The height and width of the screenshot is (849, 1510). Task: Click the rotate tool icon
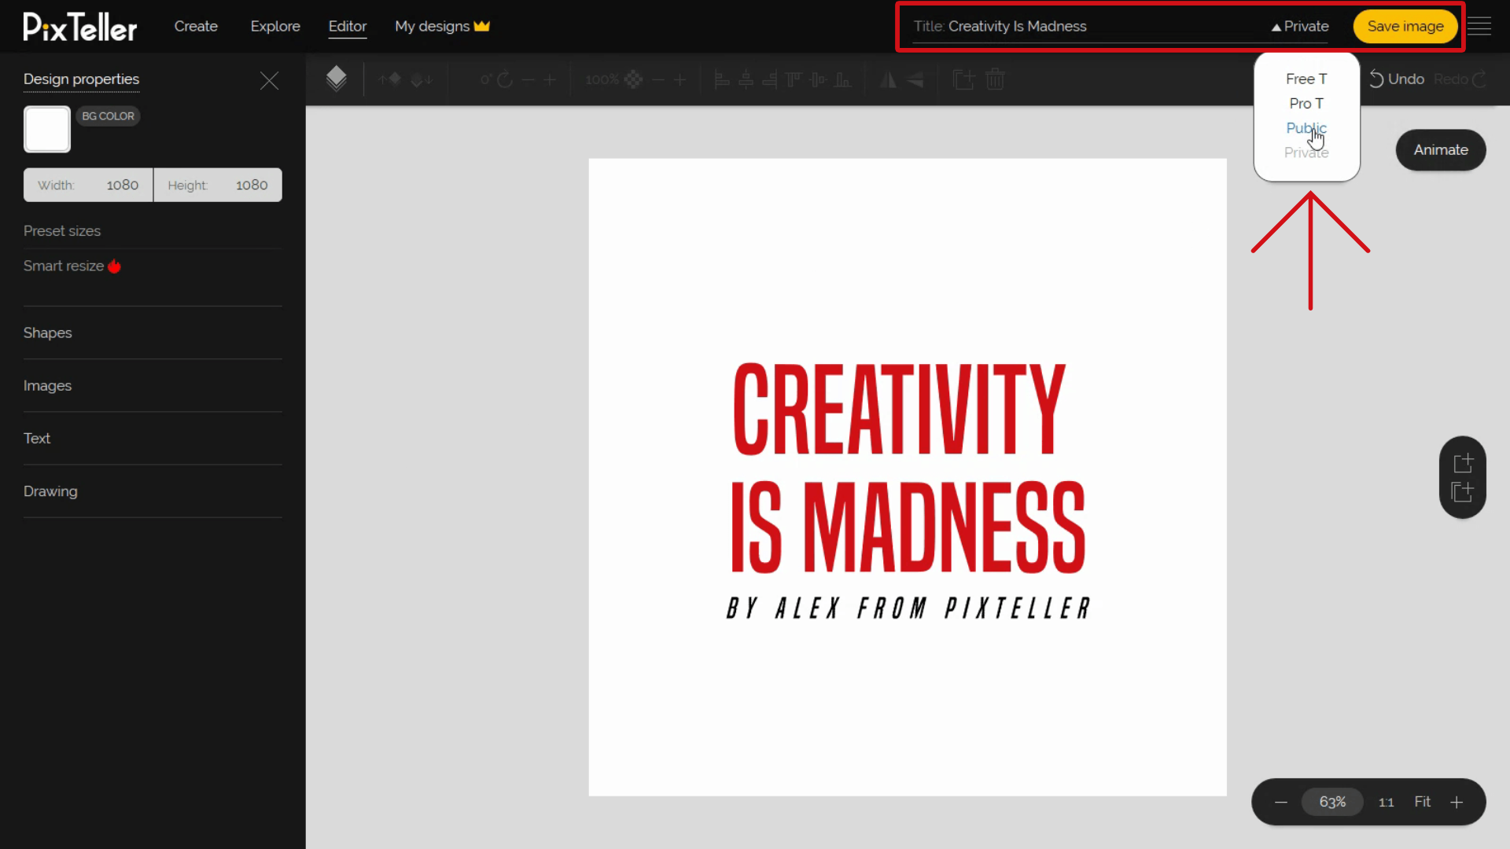click(507, 79)
